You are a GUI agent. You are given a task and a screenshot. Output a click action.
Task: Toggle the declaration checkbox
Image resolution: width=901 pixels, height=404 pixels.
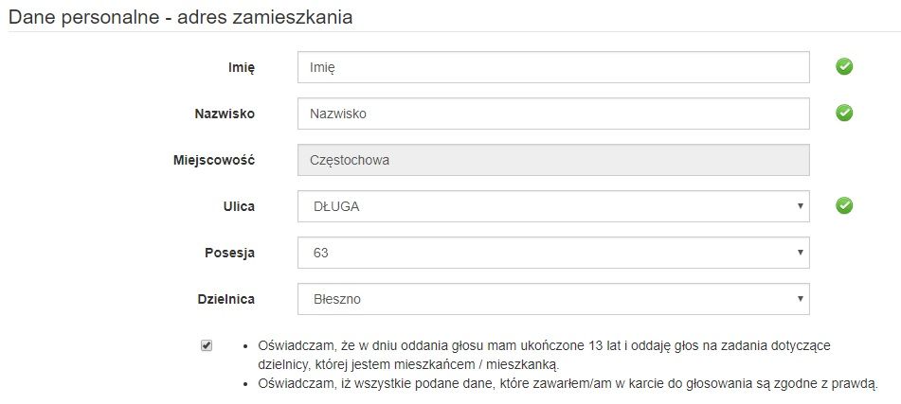click(207, 346)
